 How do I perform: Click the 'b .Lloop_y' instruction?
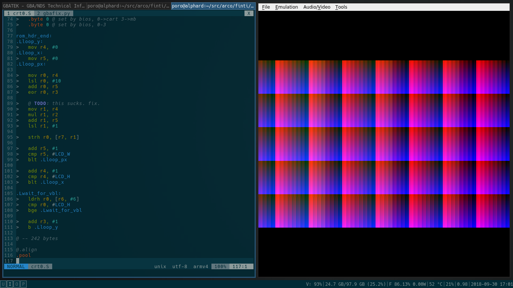click(43, 227)
